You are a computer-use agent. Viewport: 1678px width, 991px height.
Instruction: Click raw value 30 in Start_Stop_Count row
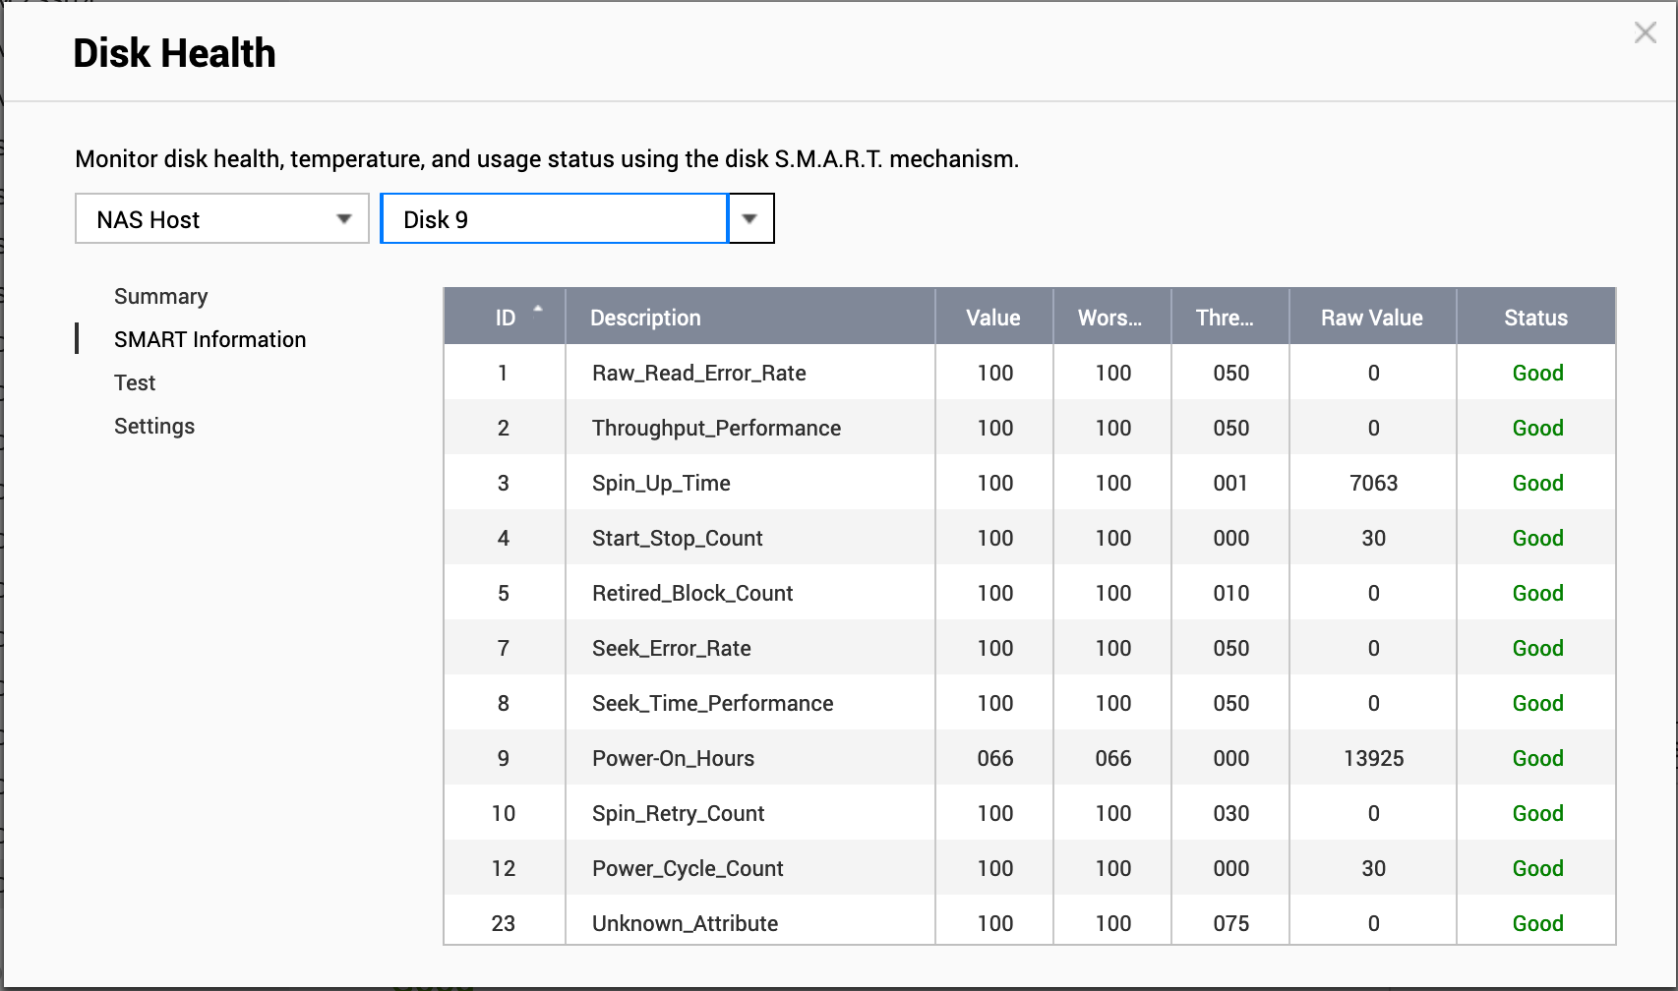click(1373, 538)
